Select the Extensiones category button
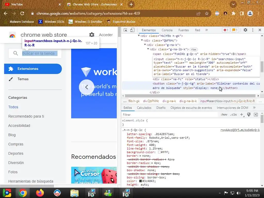 point(33,69)
